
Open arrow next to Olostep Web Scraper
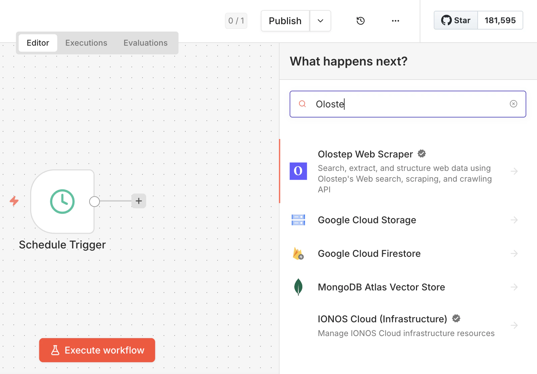click(514, 171)
